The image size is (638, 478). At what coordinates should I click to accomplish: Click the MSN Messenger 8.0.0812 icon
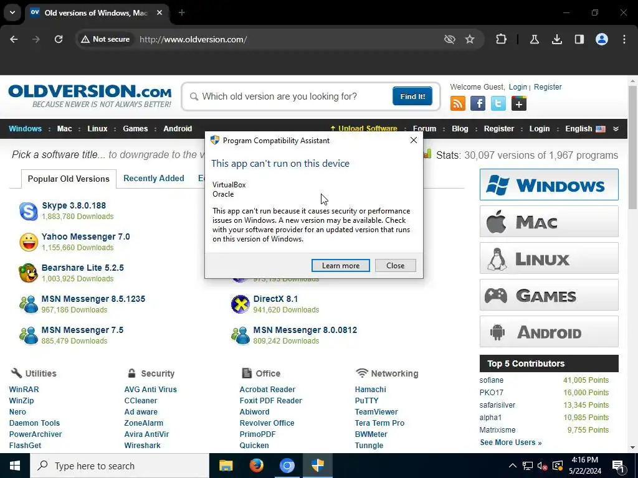tap(240, 335)
